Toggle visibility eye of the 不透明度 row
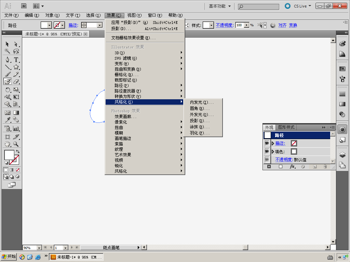The width and height of the screenshot is (350, 262). click(x=267, y=160)
